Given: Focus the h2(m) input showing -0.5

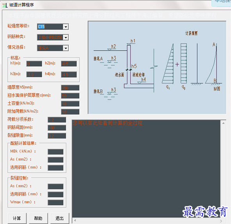Looking at the screenshot, I should tap(69, 64).
